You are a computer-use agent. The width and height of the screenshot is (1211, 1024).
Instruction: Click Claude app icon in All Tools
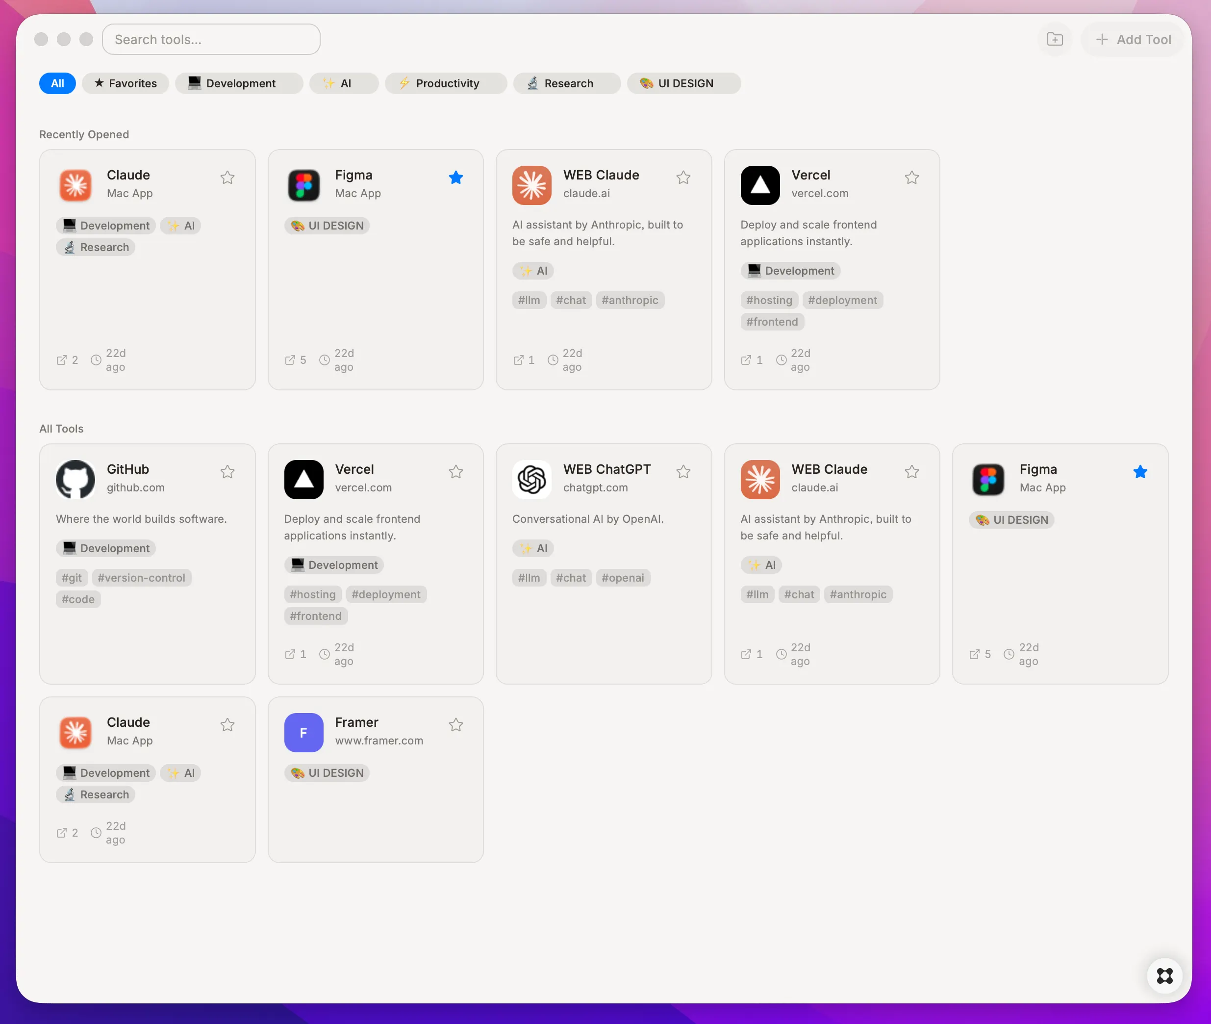[76, 733]
